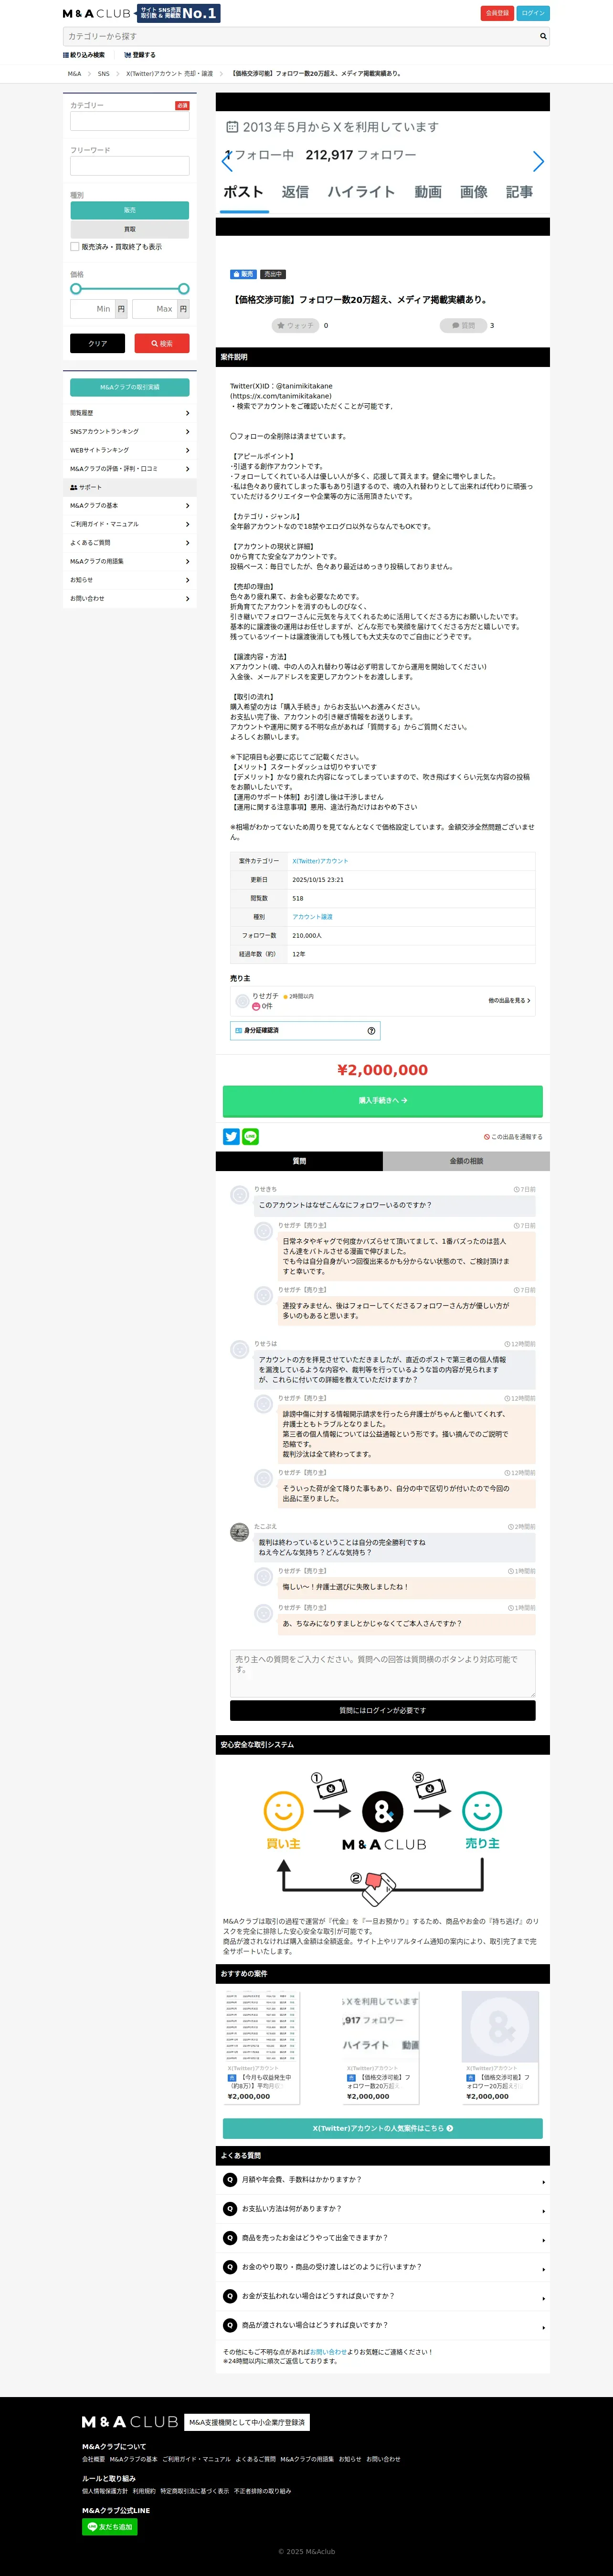The height and width of the screenshot is (2576, 613).
Task: Click the ウォッチ star button
Action: (295, 325)
